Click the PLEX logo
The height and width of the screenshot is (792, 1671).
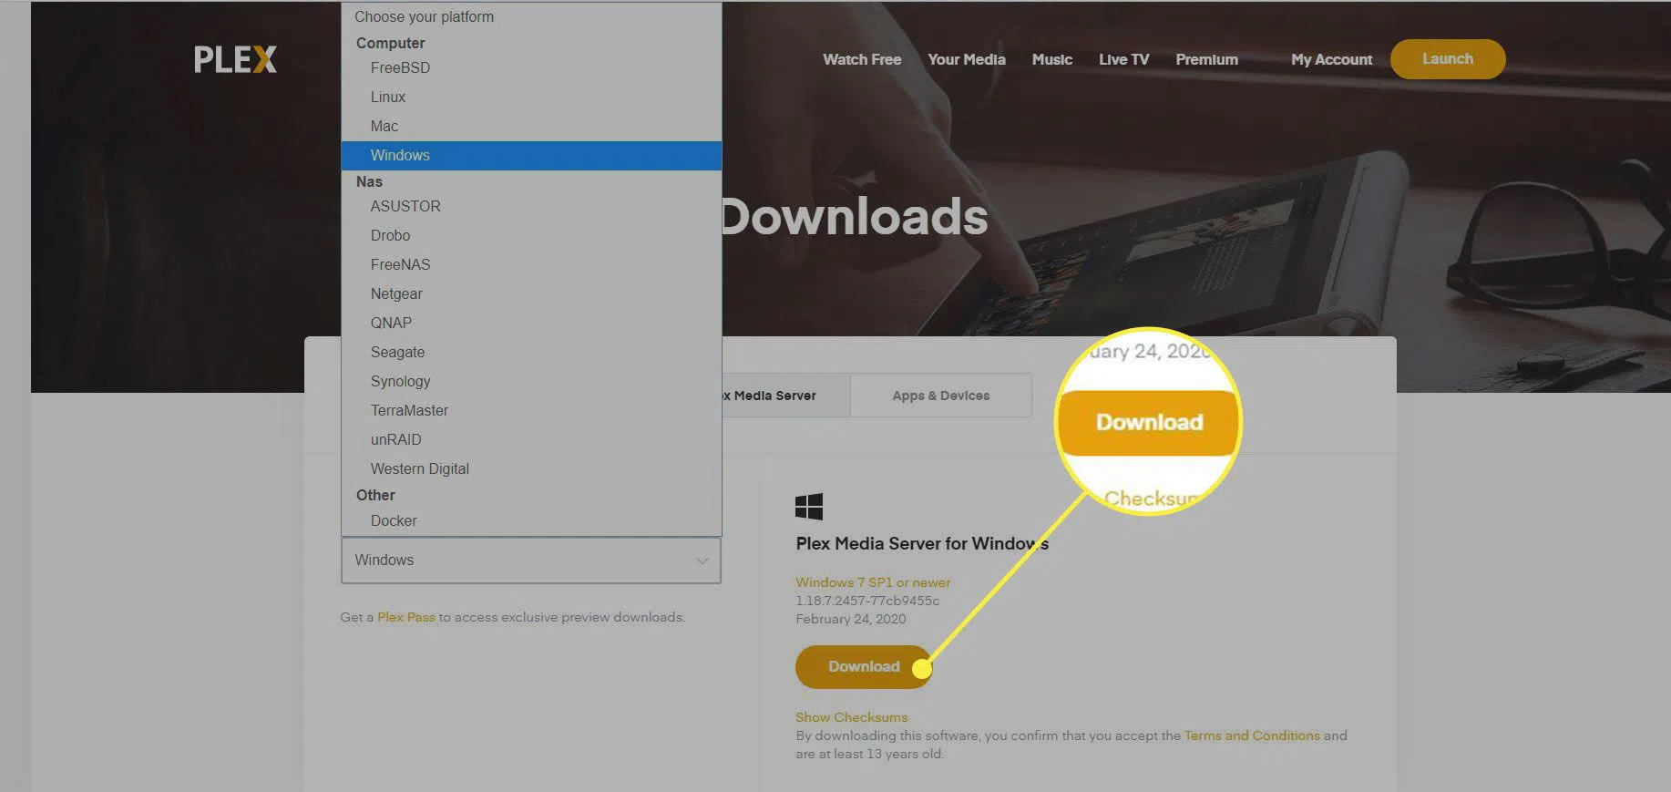(235, 60)
